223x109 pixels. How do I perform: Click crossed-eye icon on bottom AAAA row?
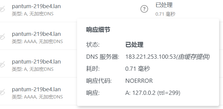coord(2,92)
